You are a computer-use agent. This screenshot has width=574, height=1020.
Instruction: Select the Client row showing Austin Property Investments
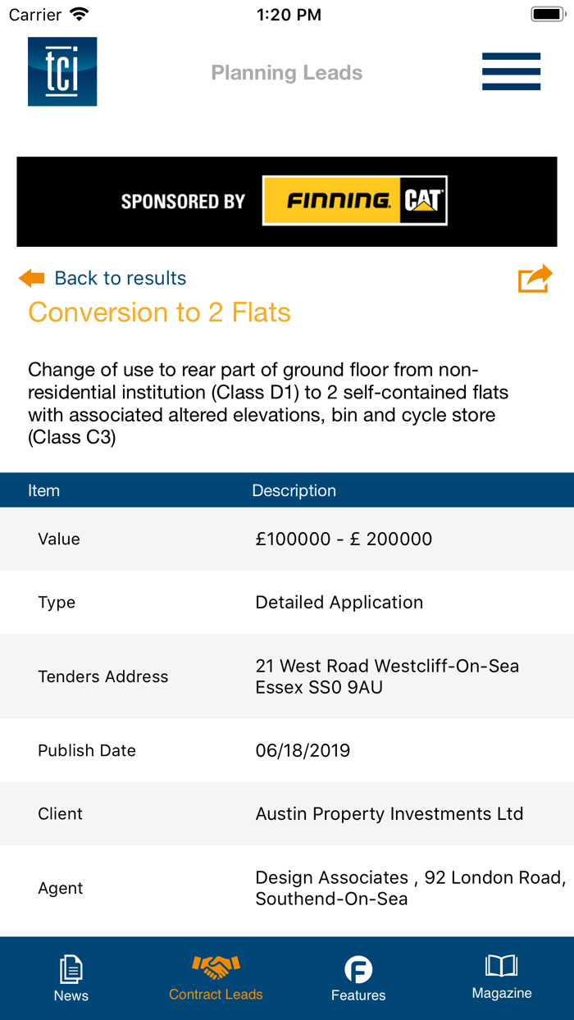click(x=287, y=813)
